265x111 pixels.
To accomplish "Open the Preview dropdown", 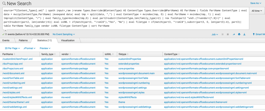I will coord(45,48).
